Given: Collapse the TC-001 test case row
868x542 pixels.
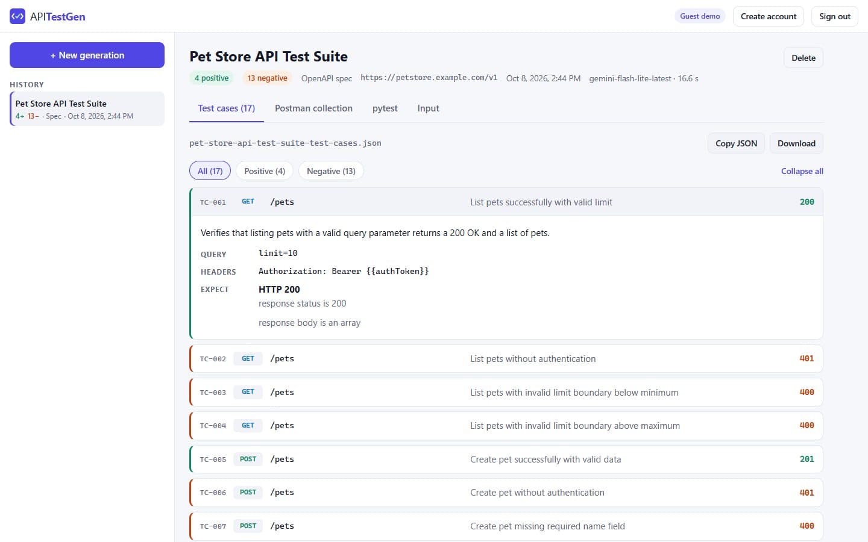Looking at the screenshot, I should 506,202.
